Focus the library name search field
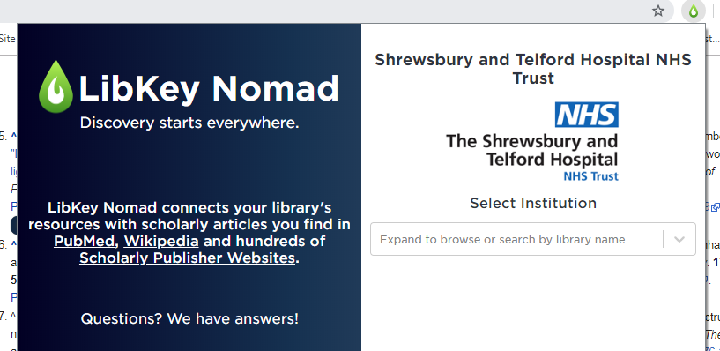This screenshot has width=720, height=351. 516,239
